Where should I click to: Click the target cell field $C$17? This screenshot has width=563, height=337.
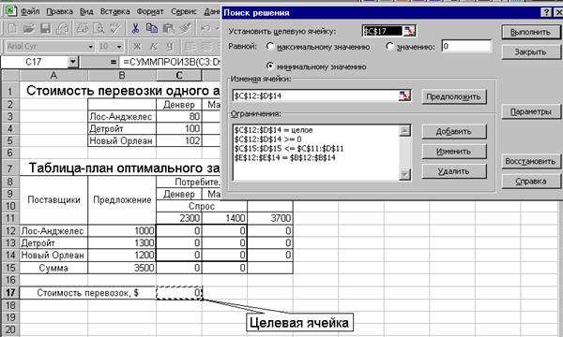click(x=383, y=31)
